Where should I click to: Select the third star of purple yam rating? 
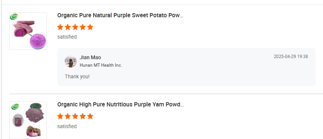75,116
